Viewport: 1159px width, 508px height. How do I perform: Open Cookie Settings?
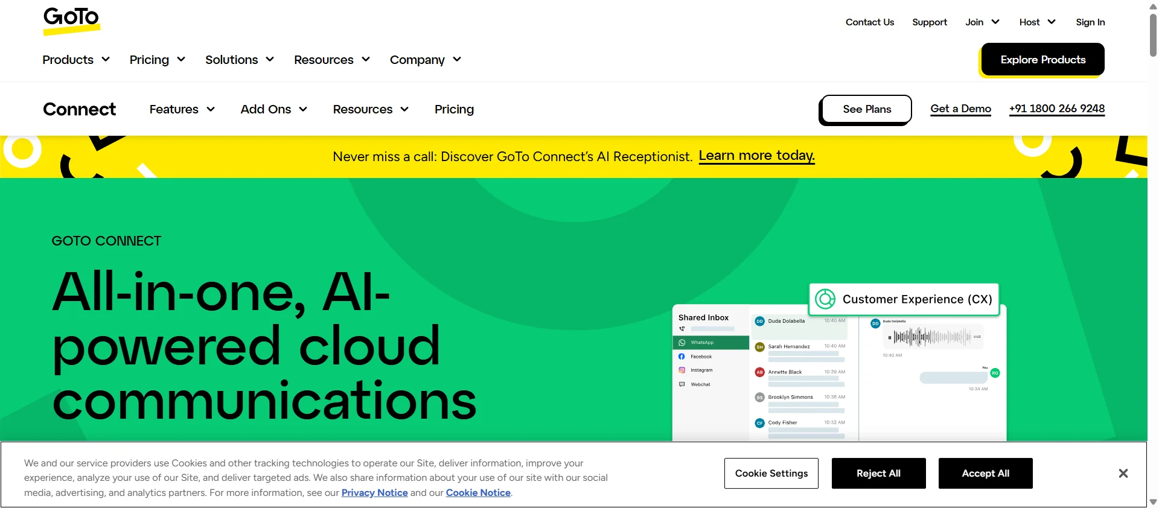771,474
